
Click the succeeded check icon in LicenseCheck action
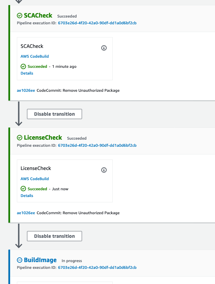pos(23,189)
